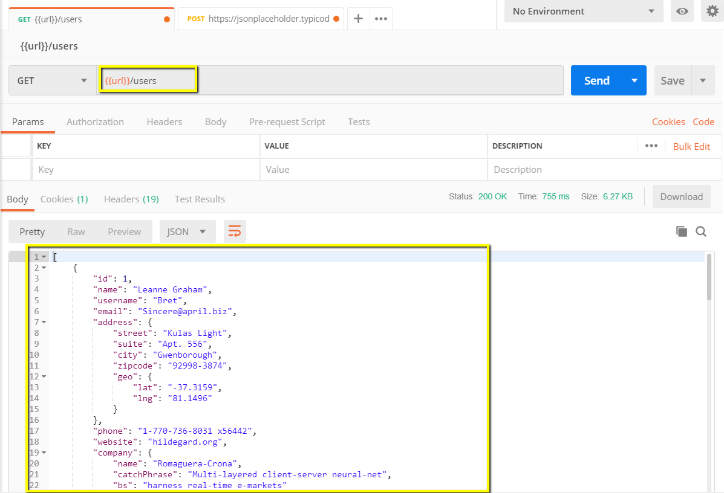The image size is (724, 493).
Task: Open environment quick look eye icon
Action: (x=682, y=11)
